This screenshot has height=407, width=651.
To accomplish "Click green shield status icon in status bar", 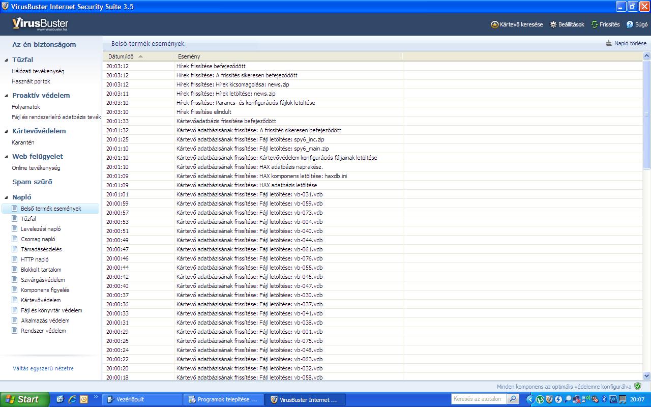I will (638, 387).
